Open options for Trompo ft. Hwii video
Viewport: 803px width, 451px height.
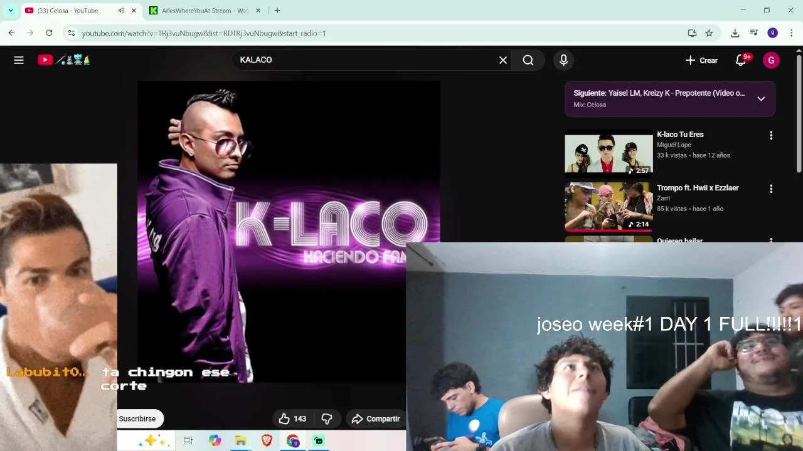tap(771, 189)
